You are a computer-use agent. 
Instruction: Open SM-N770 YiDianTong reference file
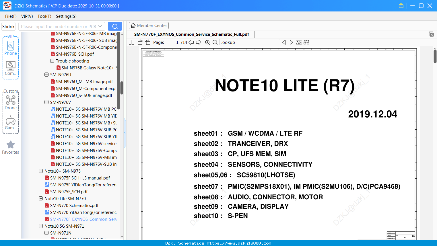click(x=81, y=212)
